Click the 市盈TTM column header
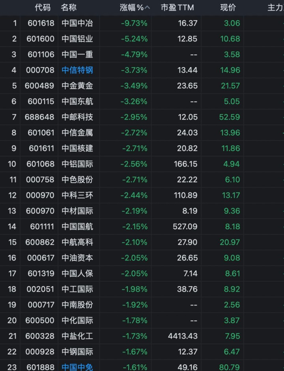This screenshot has height=371, width=284. (x=177, y=7)
